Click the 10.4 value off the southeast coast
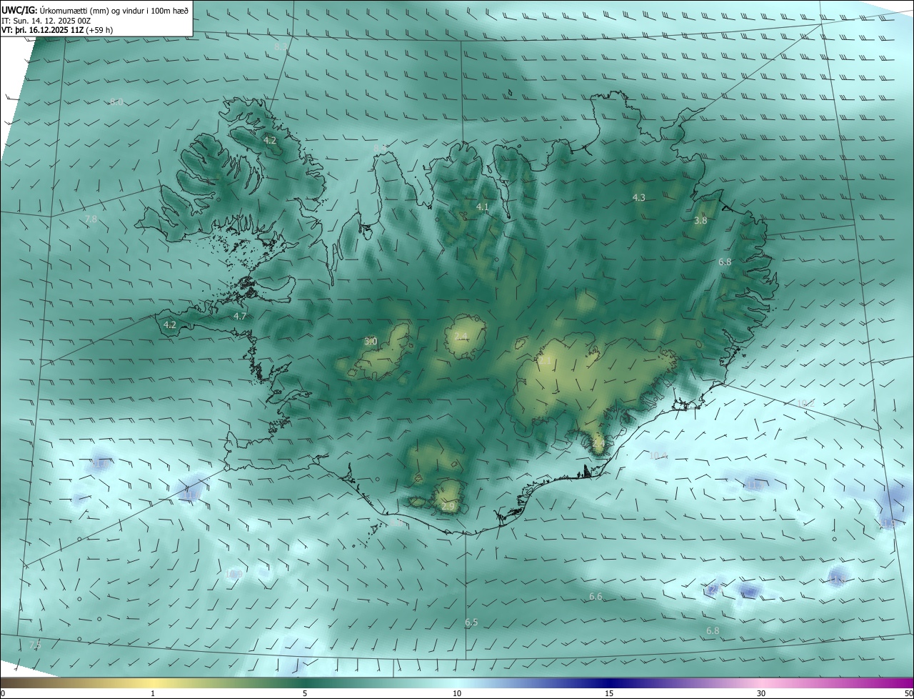The width and height of the screenshot is (914, 699). pyautogui.click(x=658, y=455)
